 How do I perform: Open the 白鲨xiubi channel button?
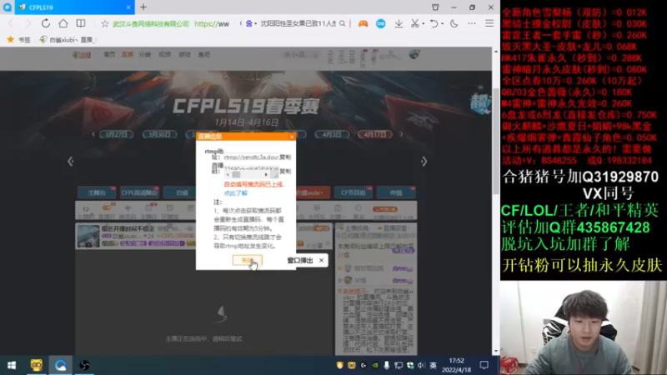tap(313, 192)
